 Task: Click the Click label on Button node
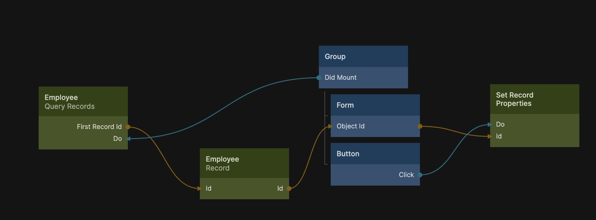406,175
